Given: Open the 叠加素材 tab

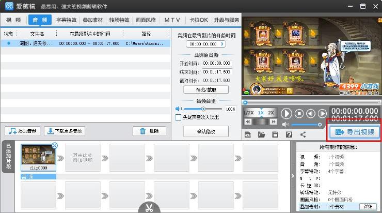Looking at the screenshot, I should click(93, 20).
